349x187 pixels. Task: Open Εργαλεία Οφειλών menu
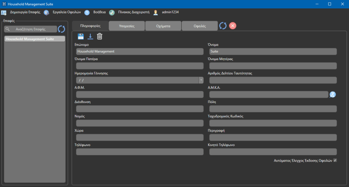click(67, 12)
